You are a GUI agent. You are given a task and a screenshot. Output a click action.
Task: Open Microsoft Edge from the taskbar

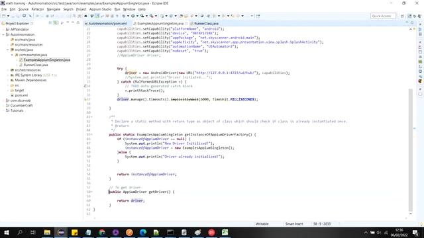pos(143,232)
